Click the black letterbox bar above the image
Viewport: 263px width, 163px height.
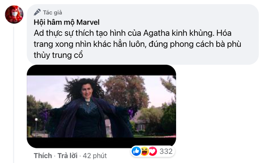point(101,70)
